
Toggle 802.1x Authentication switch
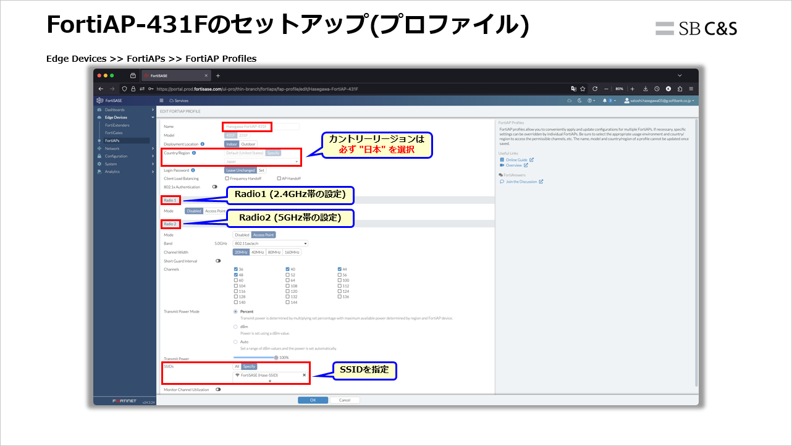point(215,187)
